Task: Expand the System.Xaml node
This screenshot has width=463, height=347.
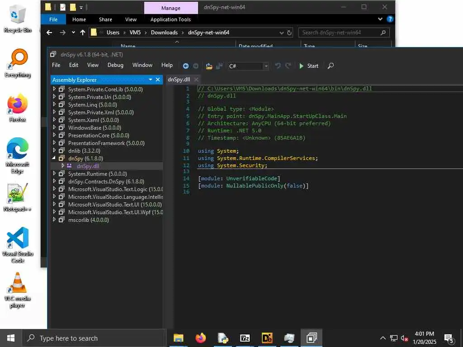Action: (x=54, y=119)
